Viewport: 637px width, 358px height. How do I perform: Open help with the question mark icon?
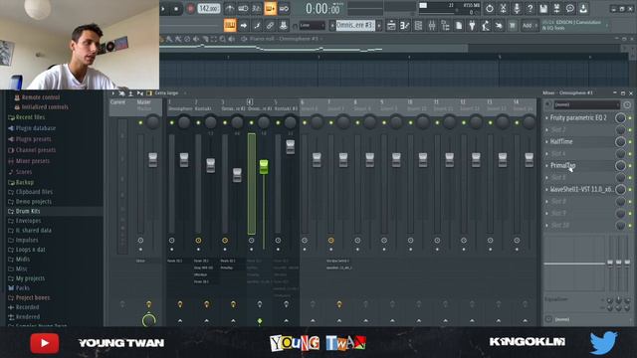point(530,8)
